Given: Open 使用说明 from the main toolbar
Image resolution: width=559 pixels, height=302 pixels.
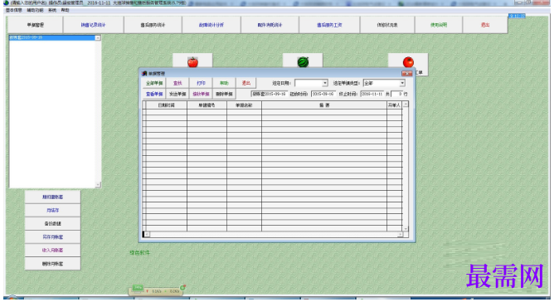Looking at the screenshot, I should pyautogui.click(x=439, y=25).
